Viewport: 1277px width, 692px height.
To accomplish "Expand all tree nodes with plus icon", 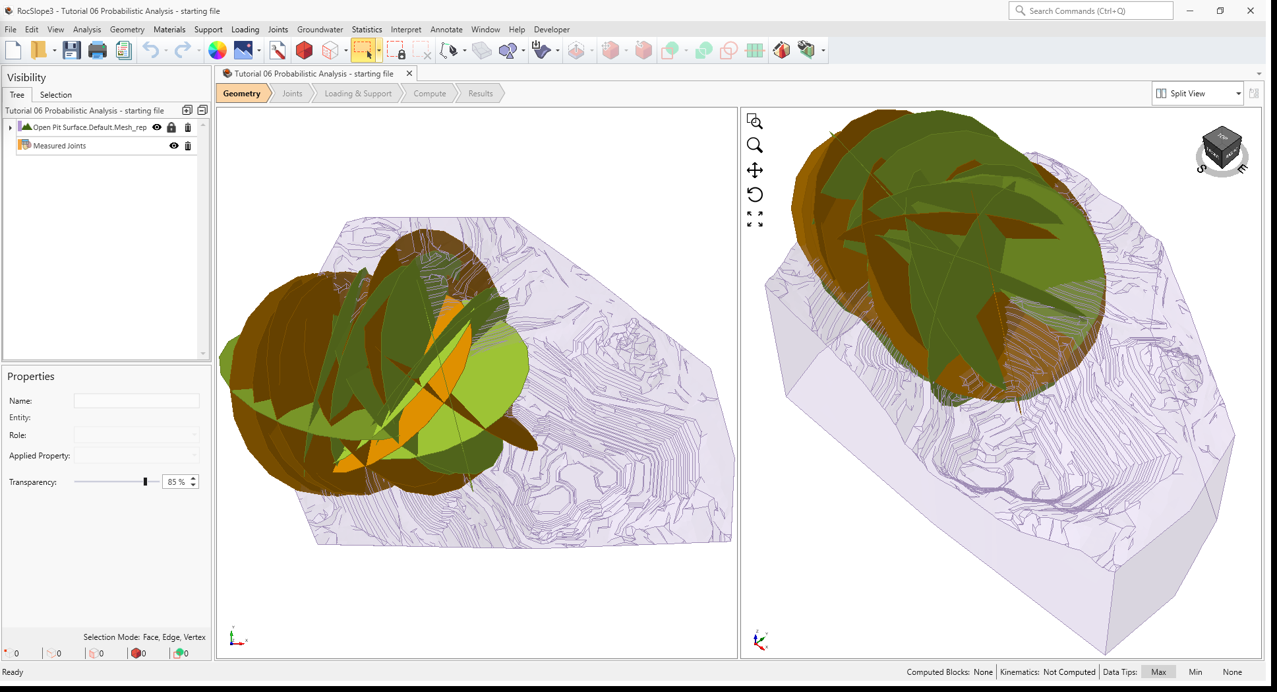I will pyautogui.click(x=187, y=110).
